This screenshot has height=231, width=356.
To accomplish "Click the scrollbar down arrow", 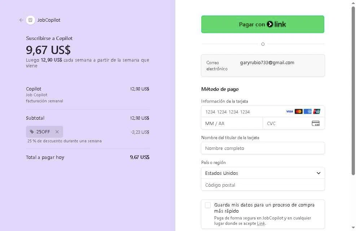I will coord(353,227).
